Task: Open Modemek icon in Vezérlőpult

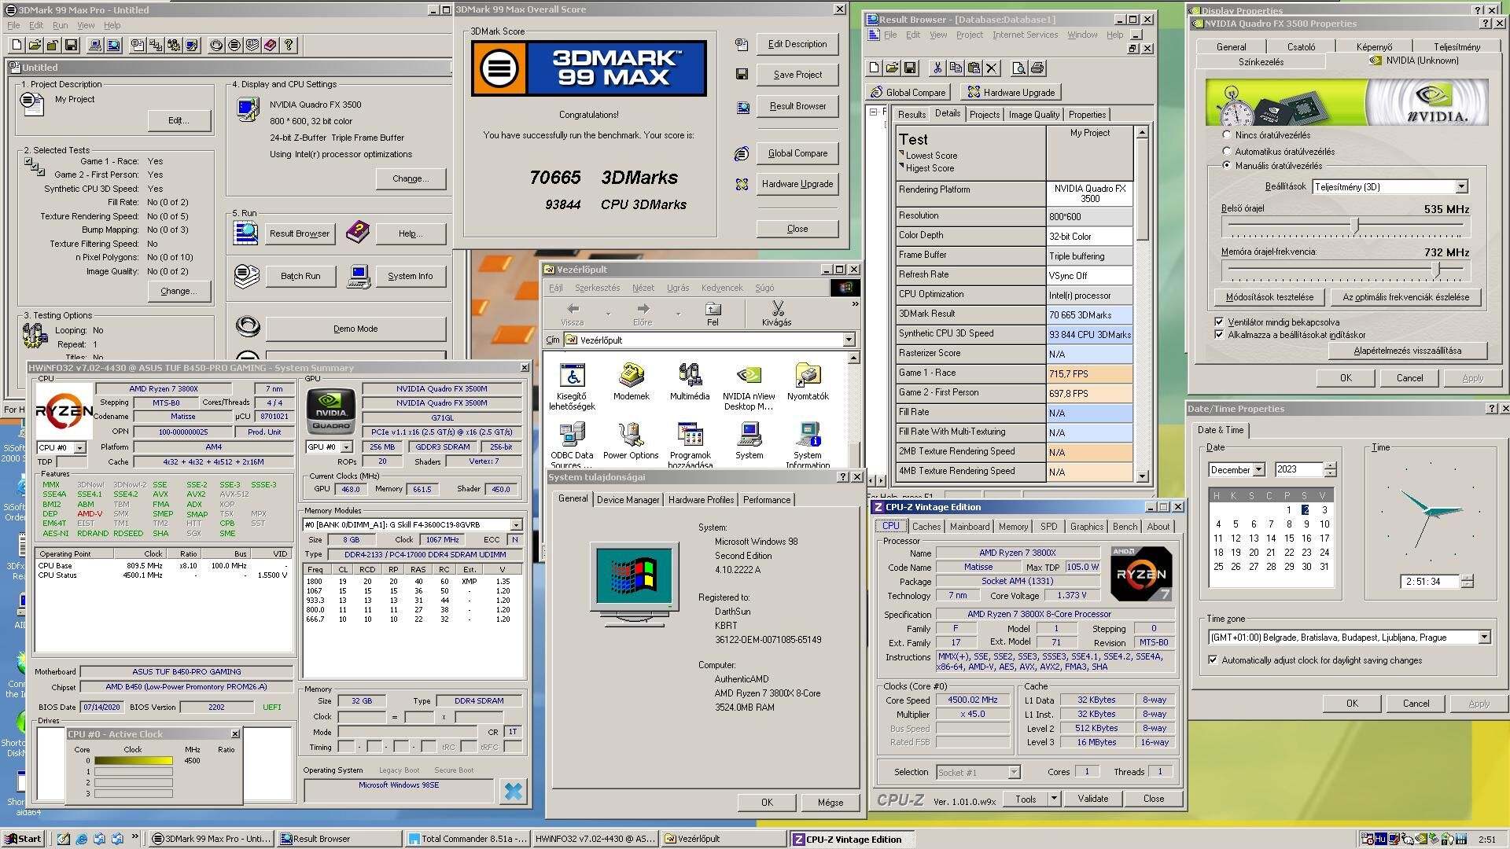Action: click(x=631, y=382)
